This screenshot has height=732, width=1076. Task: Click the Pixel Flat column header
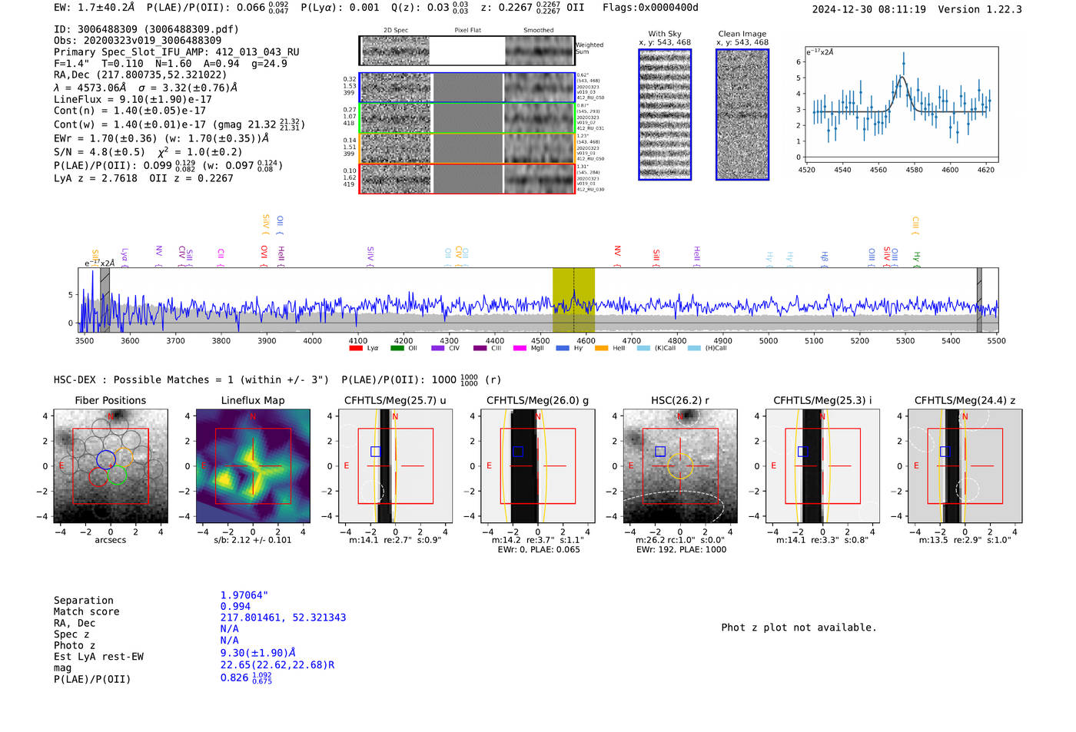pyautogui.click(x=467, y=31)
